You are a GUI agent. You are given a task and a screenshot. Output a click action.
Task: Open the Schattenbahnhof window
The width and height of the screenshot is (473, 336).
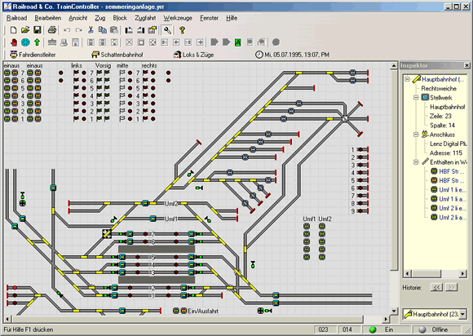[117, 55]
